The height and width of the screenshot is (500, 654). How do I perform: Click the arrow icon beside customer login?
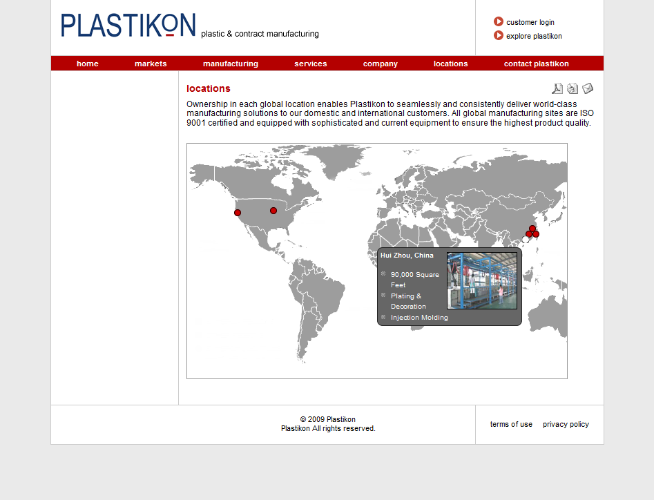click(499, 21)
